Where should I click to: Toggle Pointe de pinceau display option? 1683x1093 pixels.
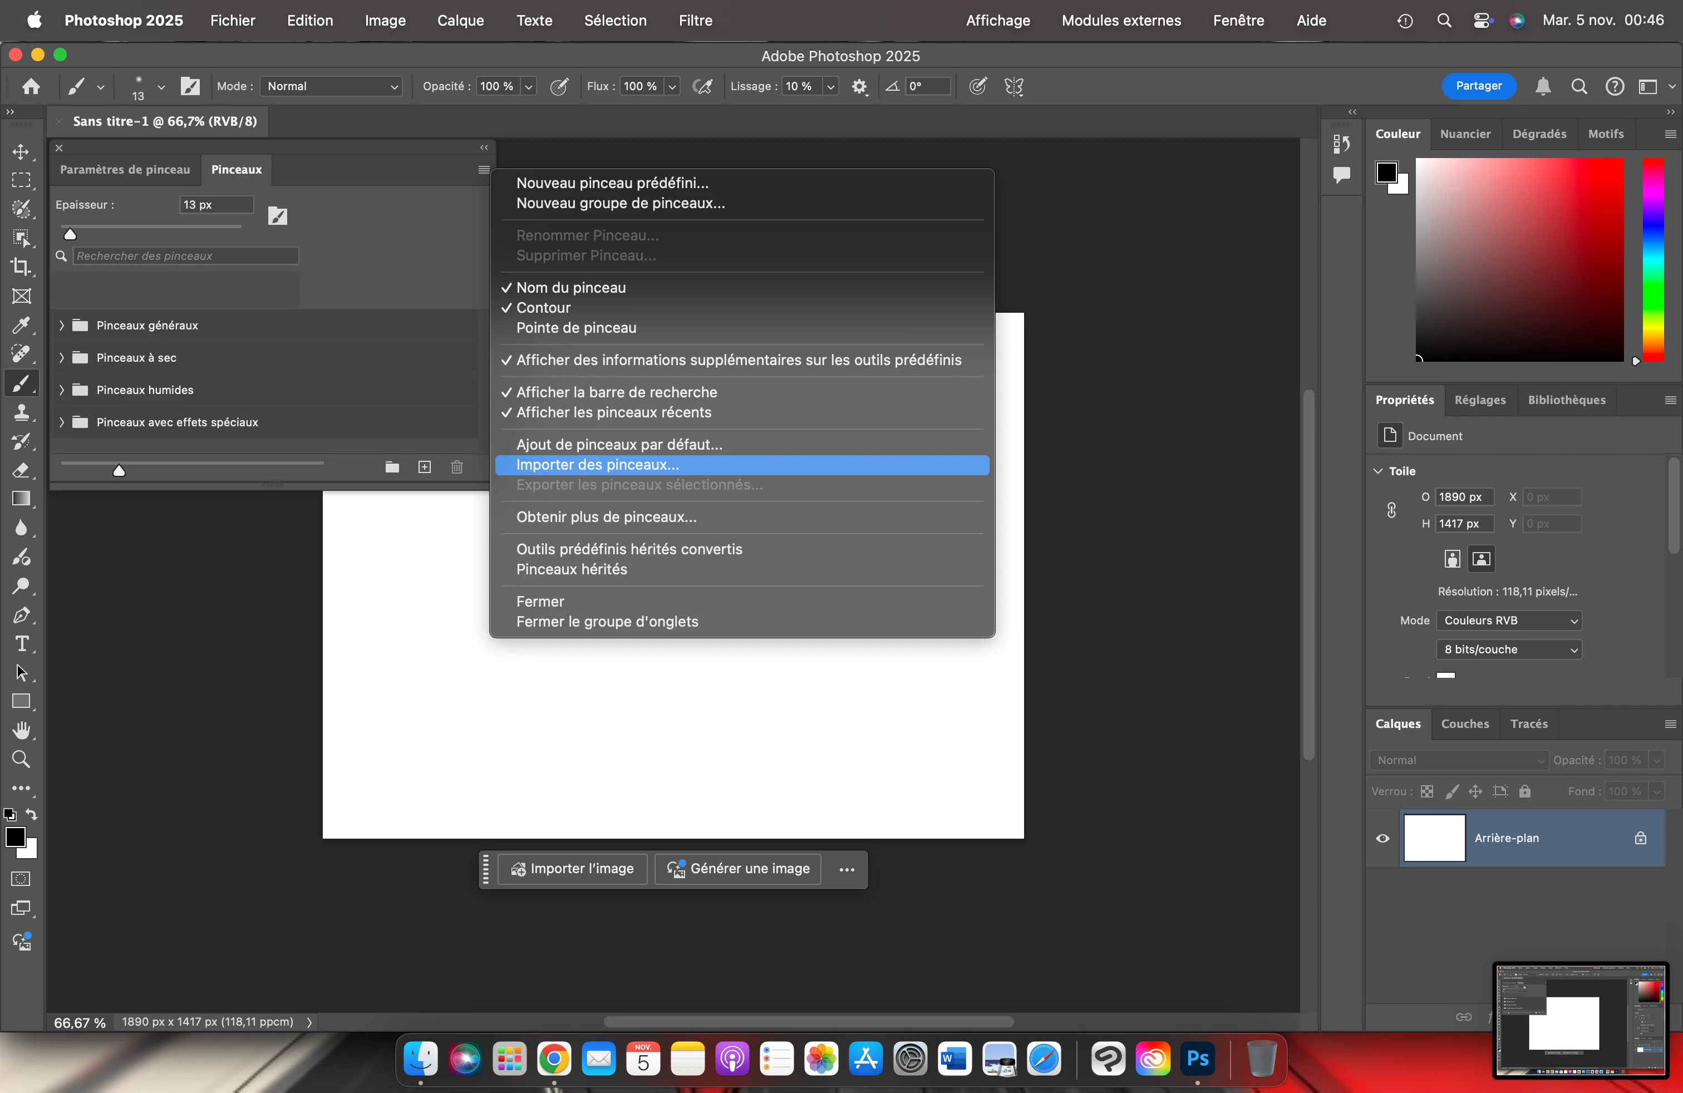coord(575,328)
